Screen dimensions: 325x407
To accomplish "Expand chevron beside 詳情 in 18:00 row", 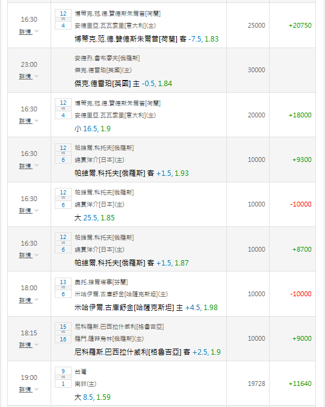I will 37,300.
